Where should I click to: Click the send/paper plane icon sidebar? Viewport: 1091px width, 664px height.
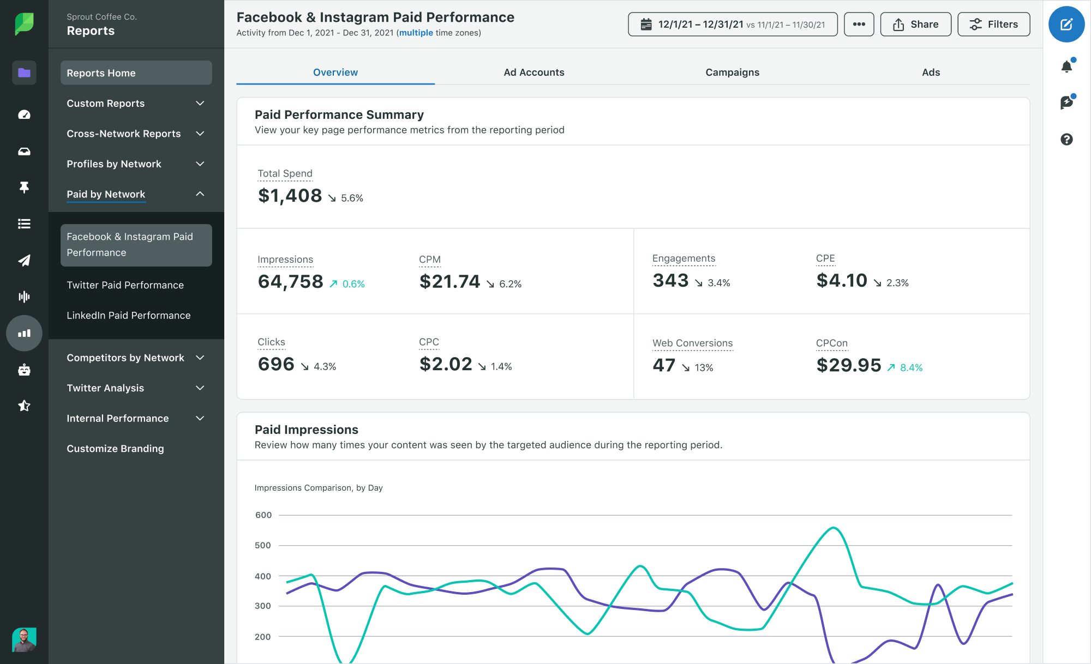click(x=23, y=260)
